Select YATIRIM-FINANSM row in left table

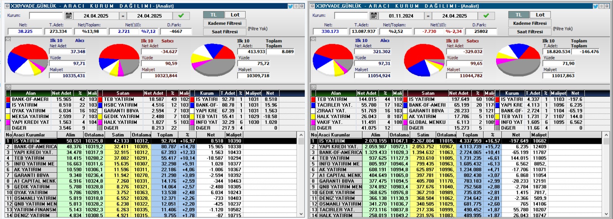151,210
